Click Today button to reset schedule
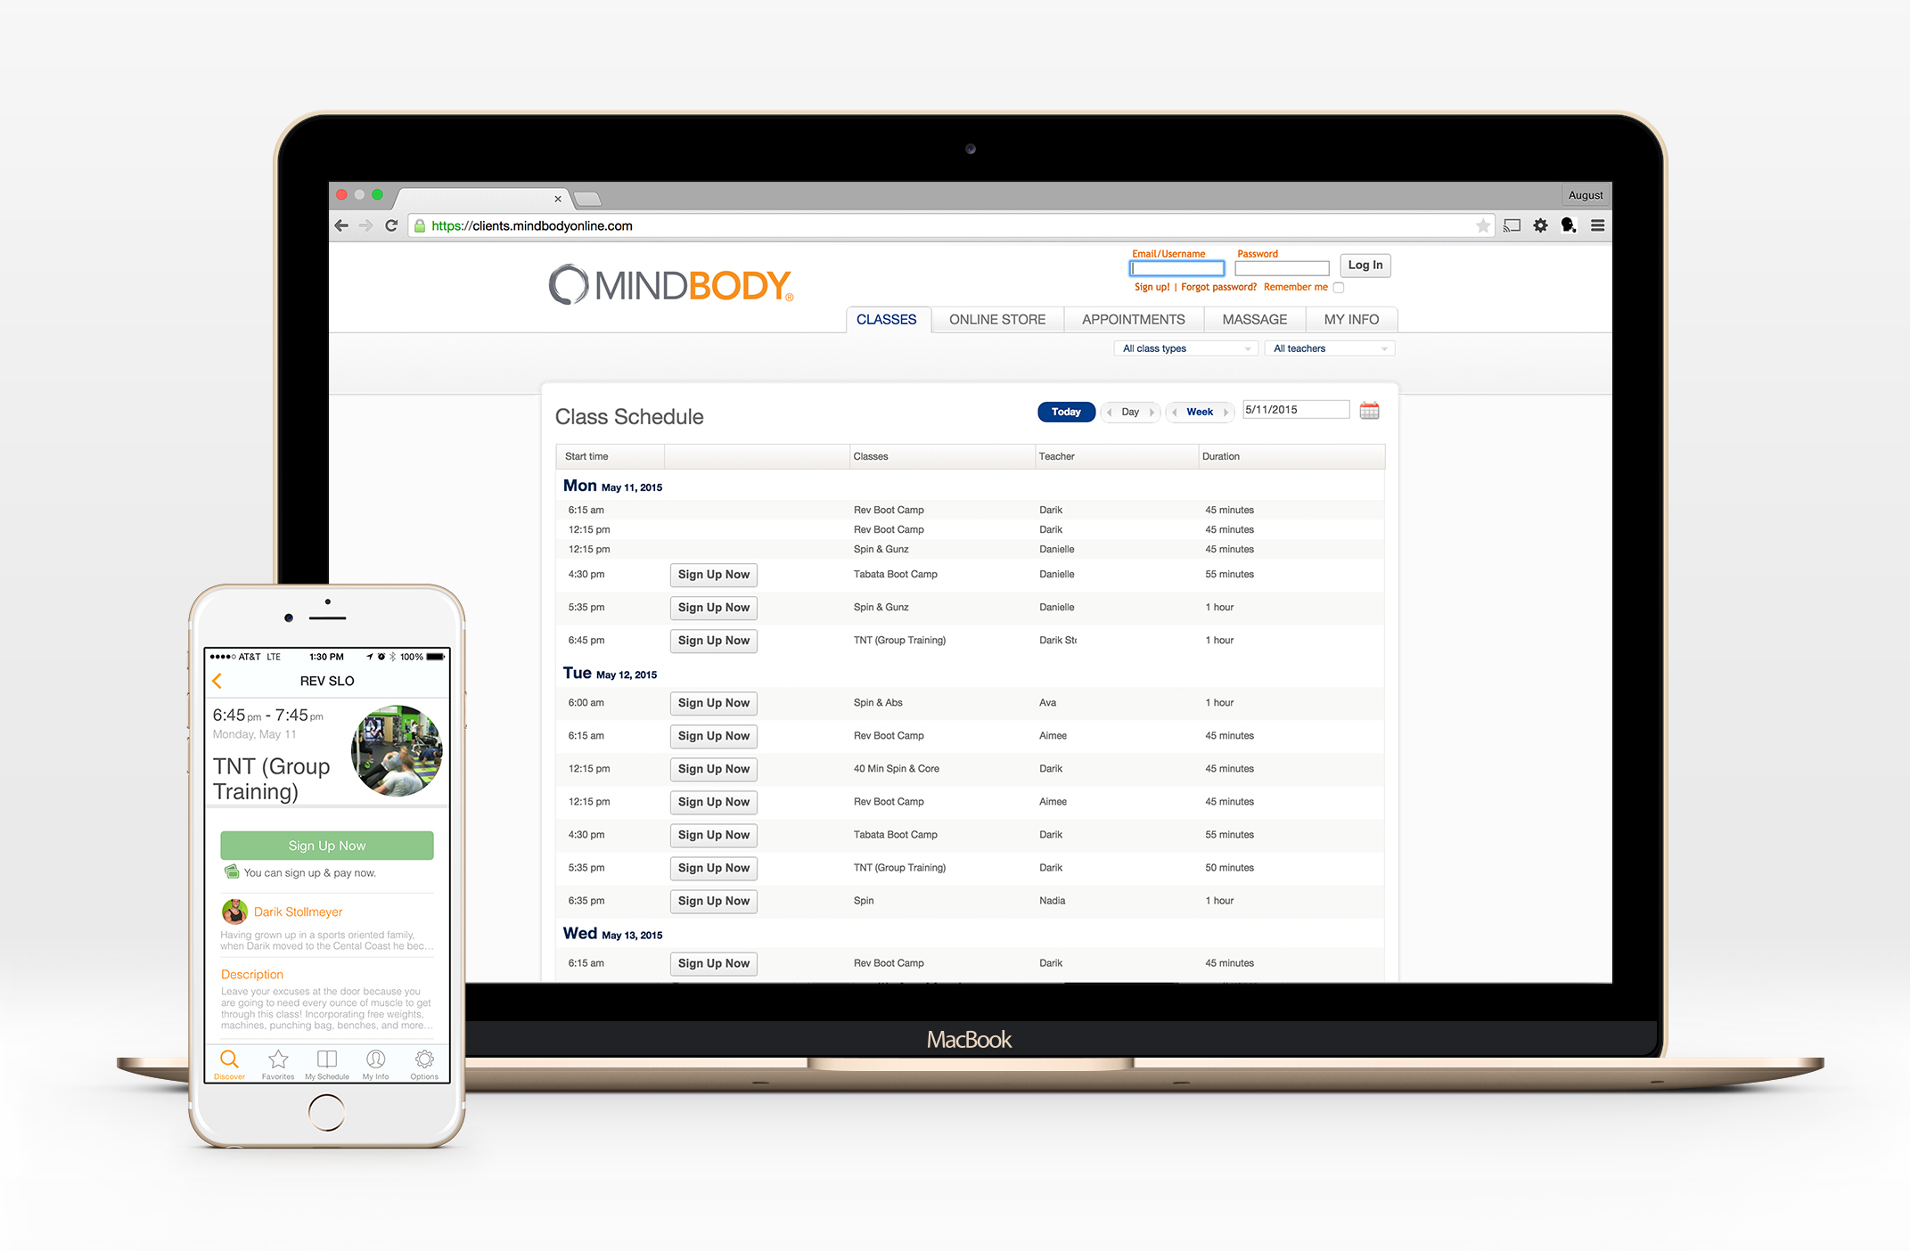Viewport: 1910px width, 1251px height. (x=1065, y=411)
